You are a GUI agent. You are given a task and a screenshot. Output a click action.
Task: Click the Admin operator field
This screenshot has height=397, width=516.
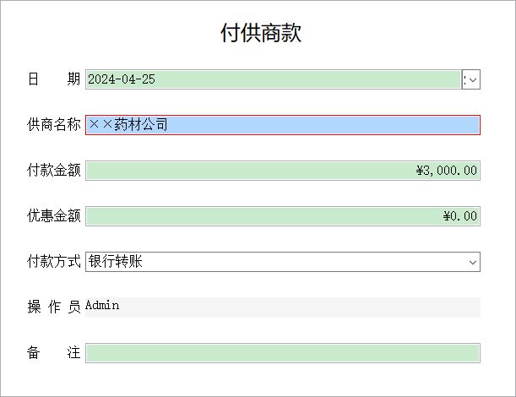(x=103, y=306)
